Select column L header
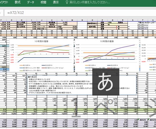This screenshot has width=156, height=129. [62, 20]
